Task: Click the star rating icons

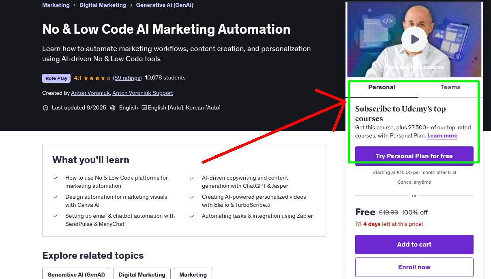Action: (x=97, y=78)
